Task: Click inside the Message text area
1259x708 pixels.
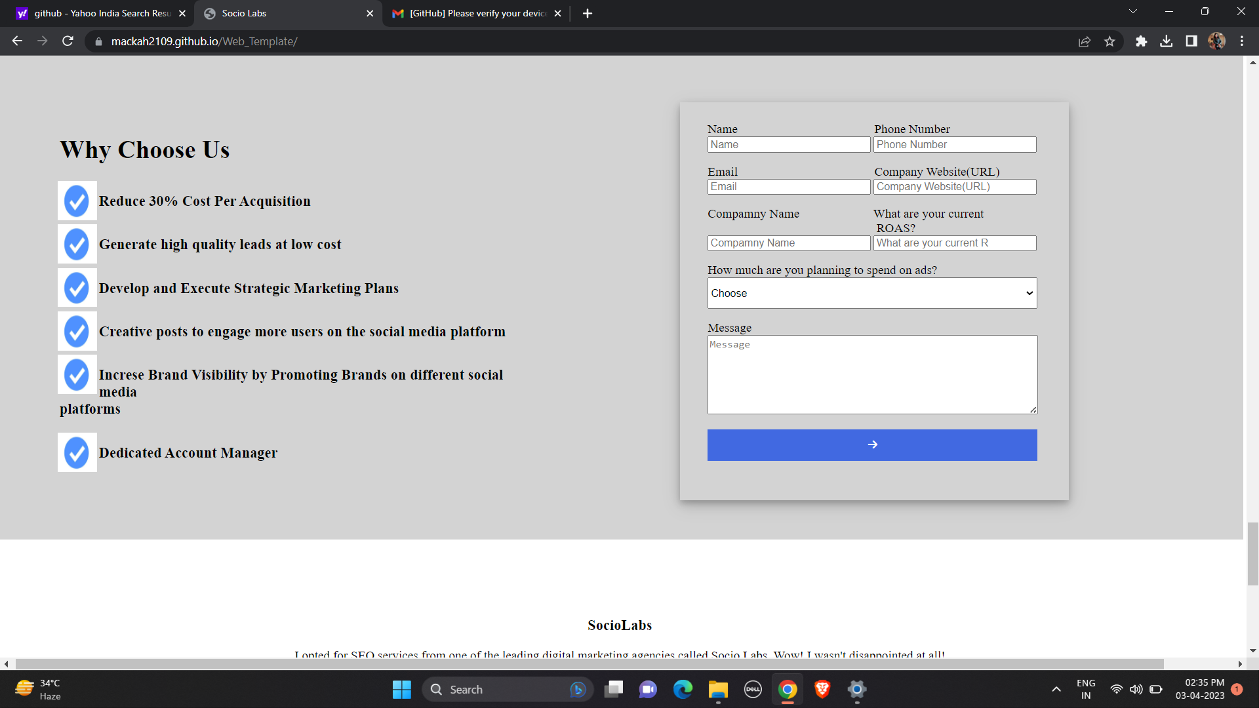Action: (x=871, y=374)
